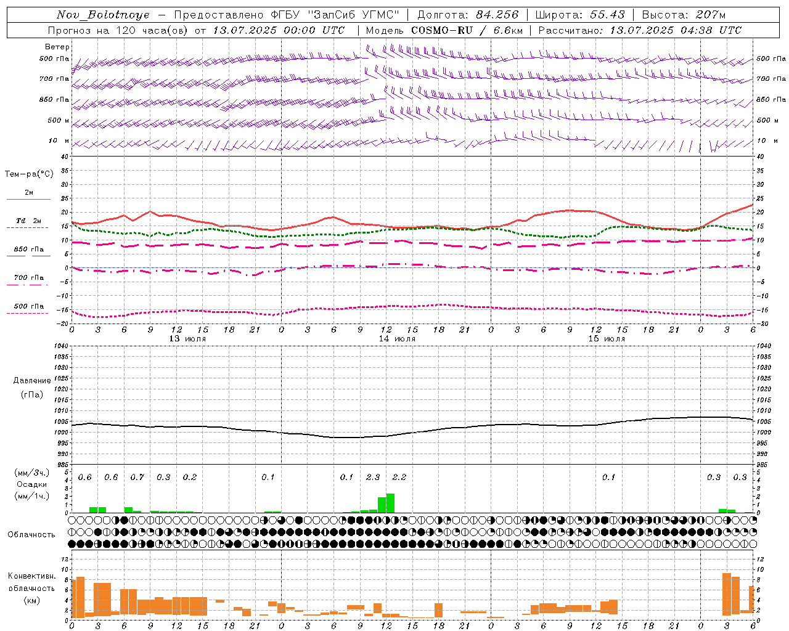Click the 0.2 precipitation amount
789x631 pixels.
pyautogui.click(x=189, y=478)
